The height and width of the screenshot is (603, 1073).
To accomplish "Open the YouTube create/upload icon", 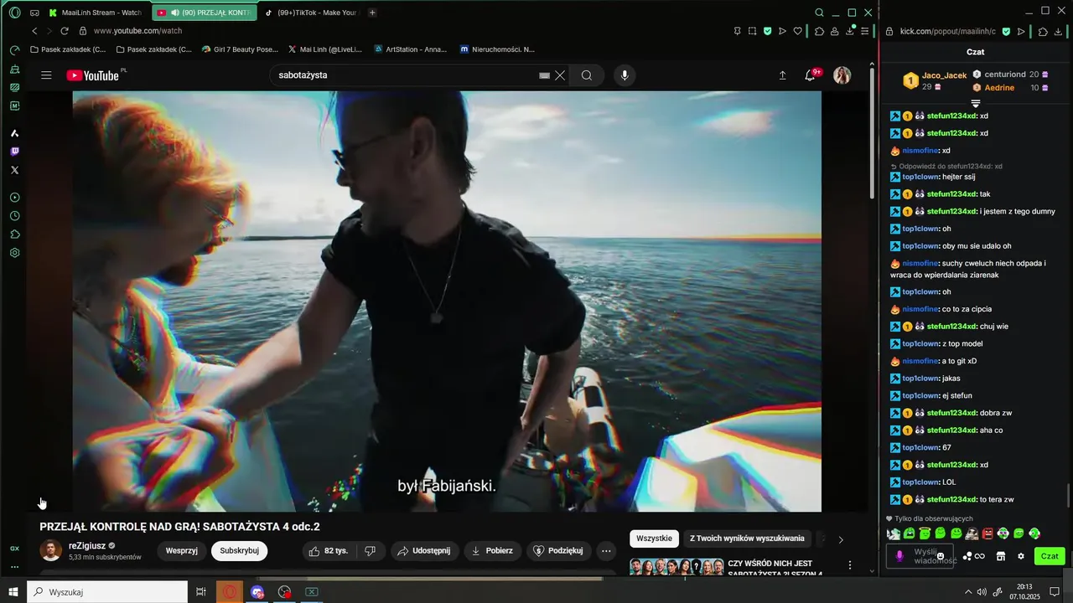I will point(783,75).
